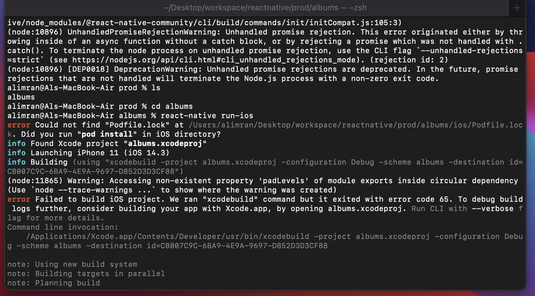
Task: Click the info label before "Building"
Action: 16,162
